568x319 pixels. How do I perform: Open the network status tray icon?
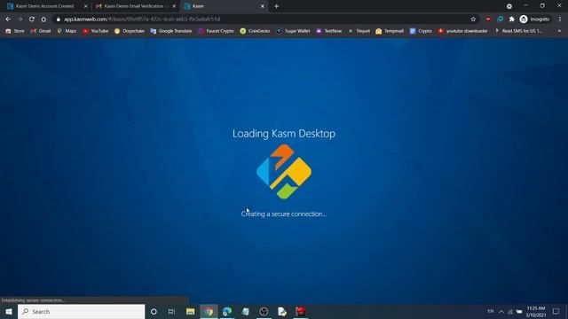[x=510, y=311]
